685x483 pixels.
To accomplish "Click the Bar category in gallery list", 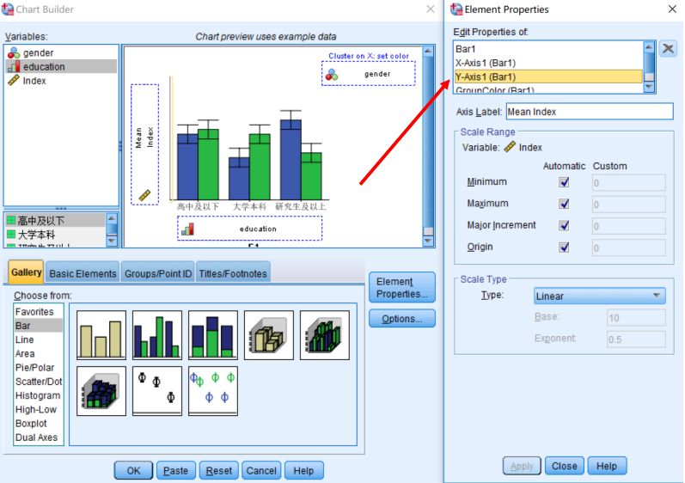I will click(39, 326).
